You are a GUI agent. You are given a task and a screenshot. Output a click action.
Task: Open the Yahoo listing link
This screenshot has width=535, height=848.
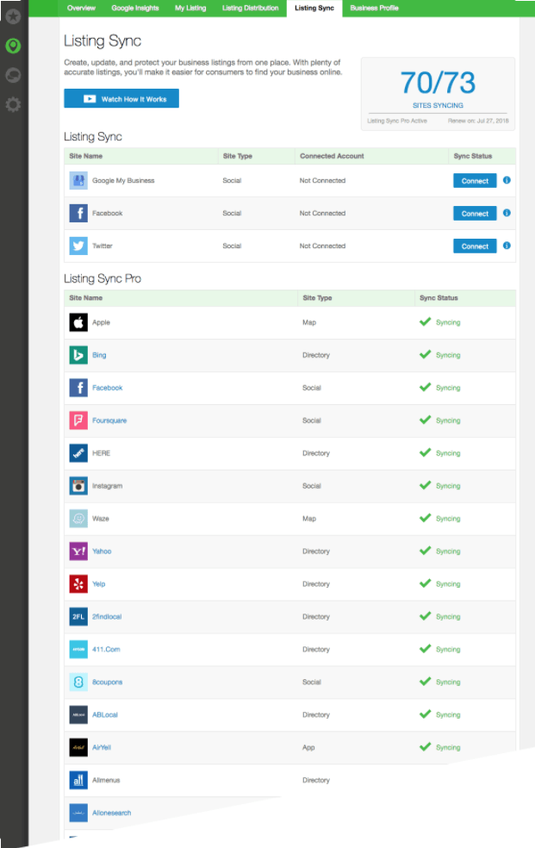pyautogui.click(x=102, y=552)
